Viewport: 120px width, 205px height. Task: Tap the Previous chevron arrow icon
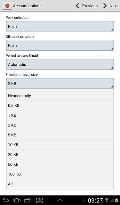77,6
